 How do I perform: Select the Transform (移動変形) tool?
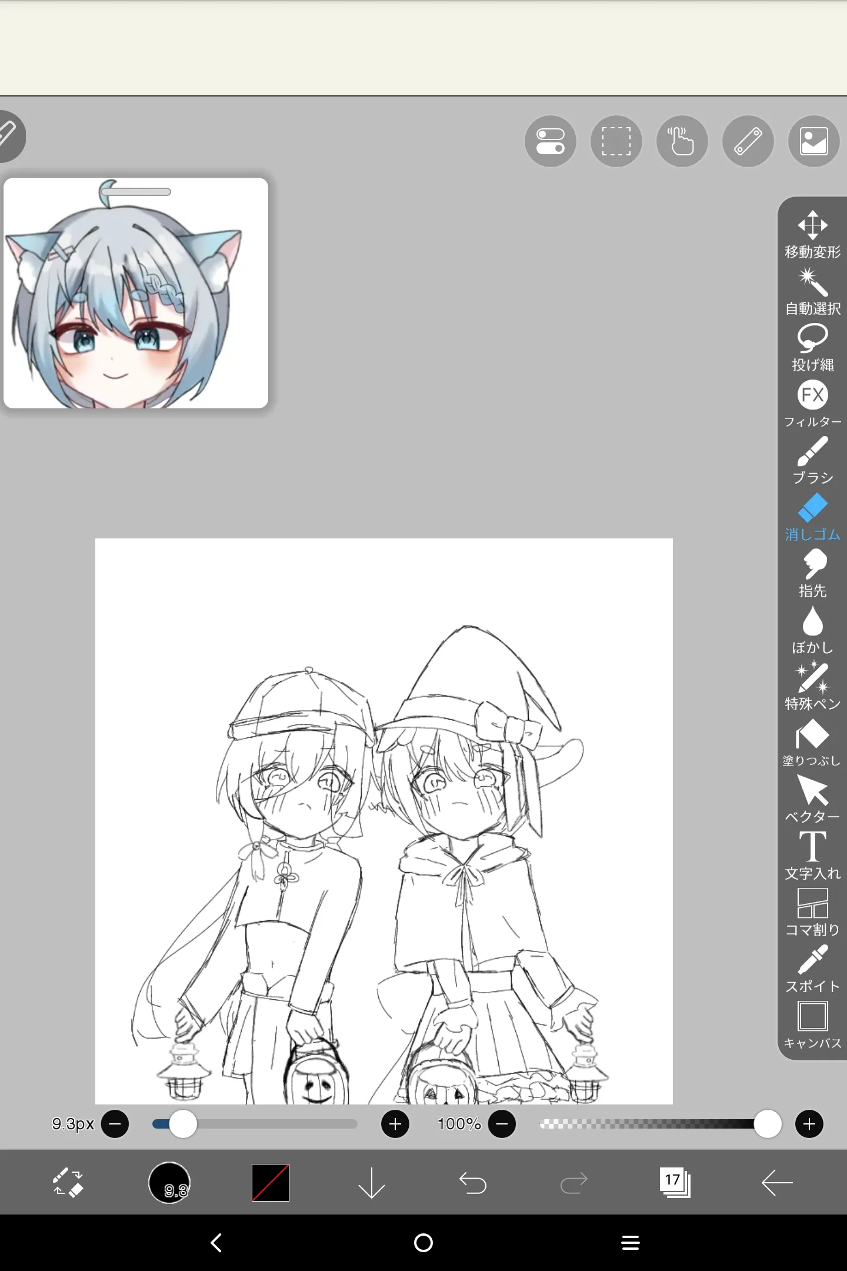pyautogui.click(x=812, y=234)
